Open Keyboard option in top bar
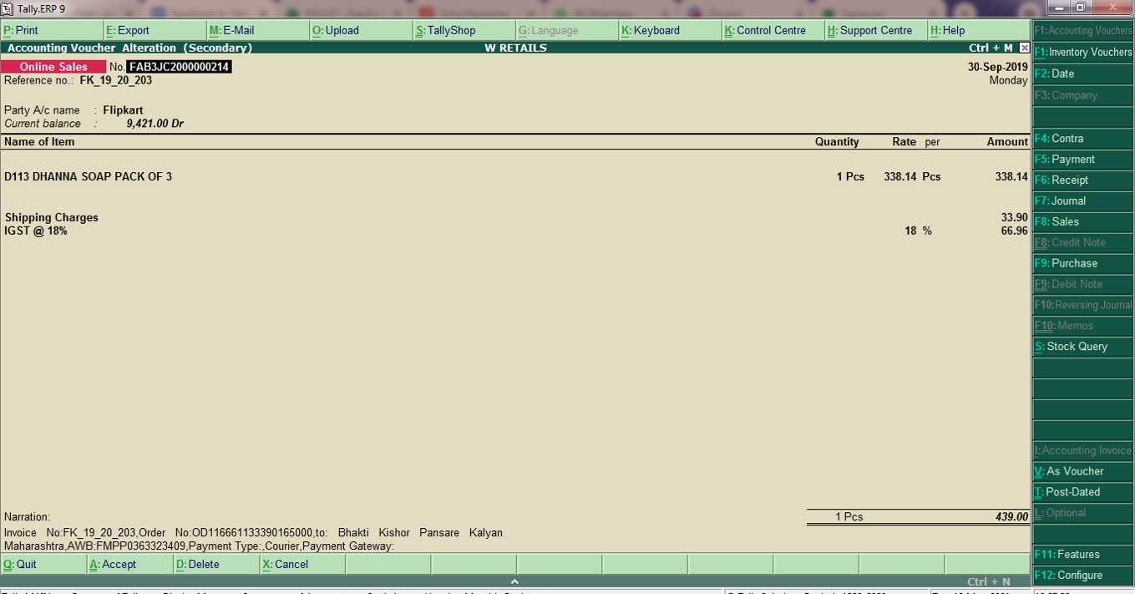 [x=670, y=30]
